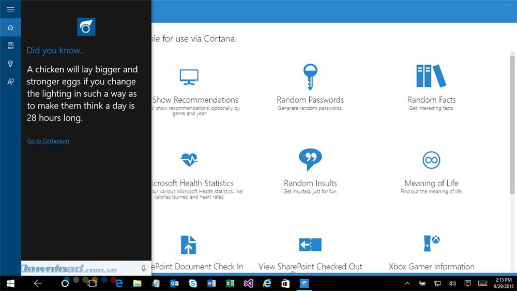
Task: Open the Cortana Feedback icon
Action: 10,82
